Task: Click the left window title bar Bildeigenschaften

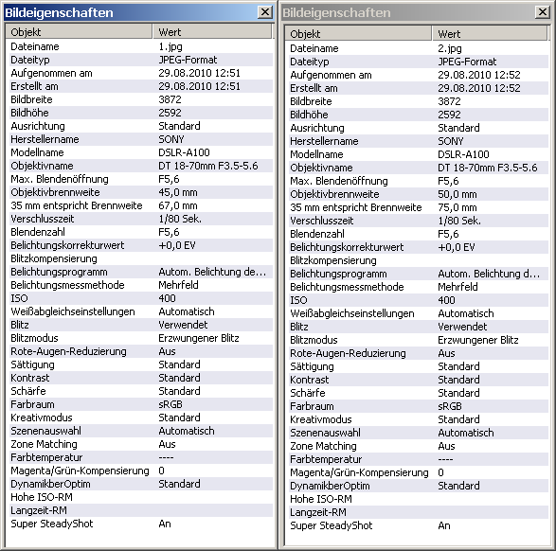Action: click(x=131, y=12)
